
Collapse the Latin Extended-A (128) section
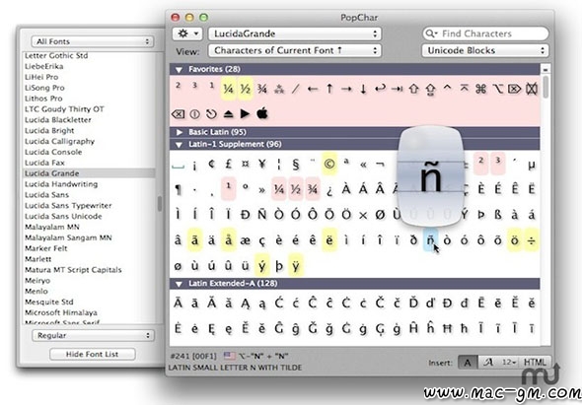click(180, 284)
